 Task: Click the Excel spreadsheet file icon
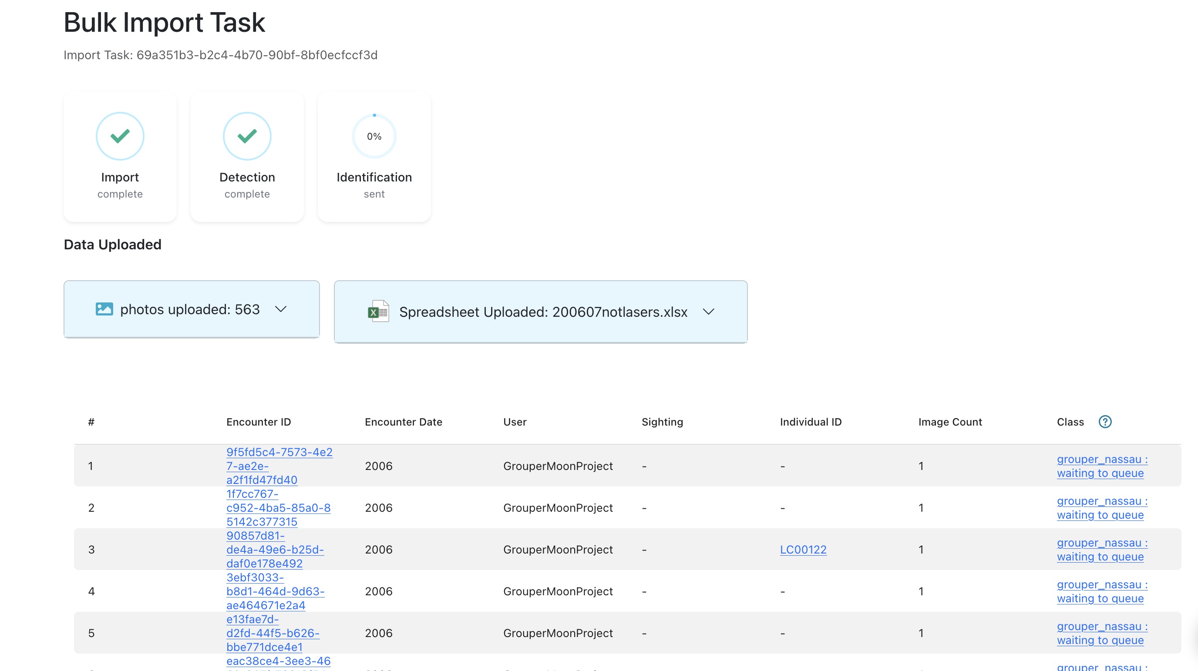pyautogui.click(x=378, y=312)
